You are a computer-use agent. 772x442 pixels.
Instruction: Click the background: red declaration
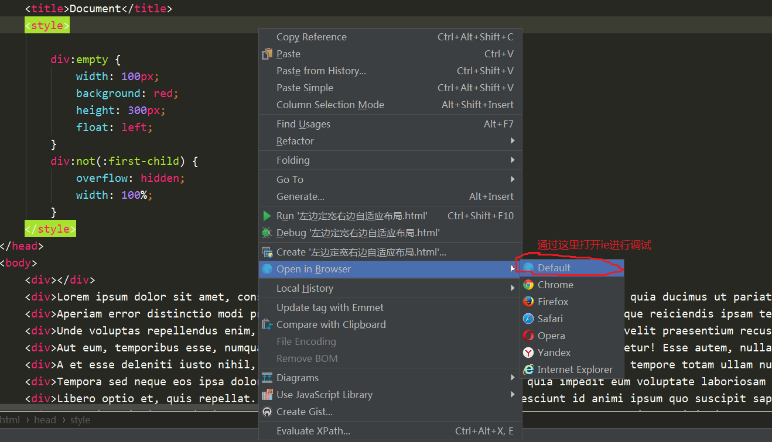click(x=127, y=94)
